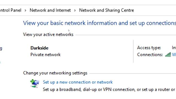Go to the Control Panel breadcrumb
The image size is (176, 99).
click(x=10, y=10)
